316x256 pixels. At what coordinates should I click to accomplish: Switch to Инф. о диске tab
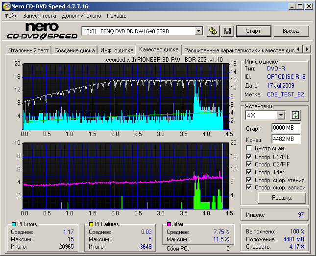[117, 50]
